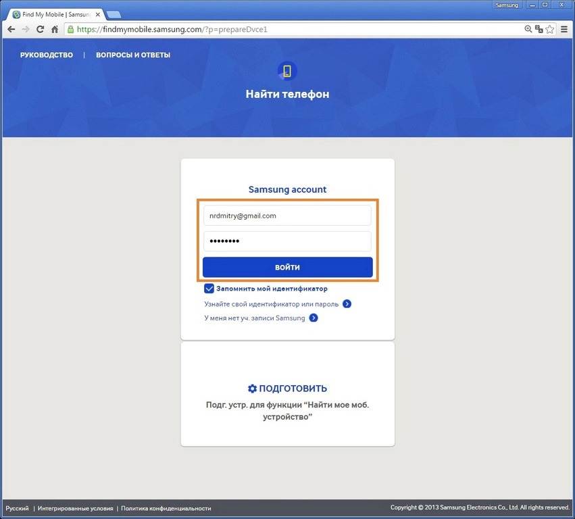
Task: Click arrow icon next to no Samsung account link
Action: click(x=314, y=318)
